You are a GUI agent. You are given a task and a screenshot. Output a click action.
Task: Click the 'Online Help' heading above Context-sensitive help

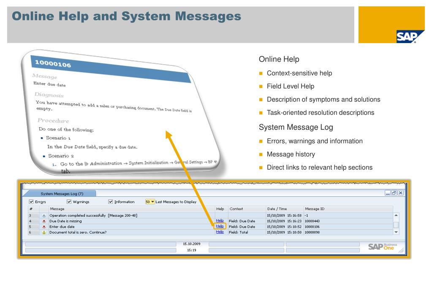tap(279, 59)
